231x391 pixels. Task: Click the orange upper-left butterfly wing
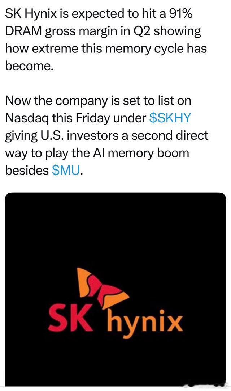coord(84,281)
